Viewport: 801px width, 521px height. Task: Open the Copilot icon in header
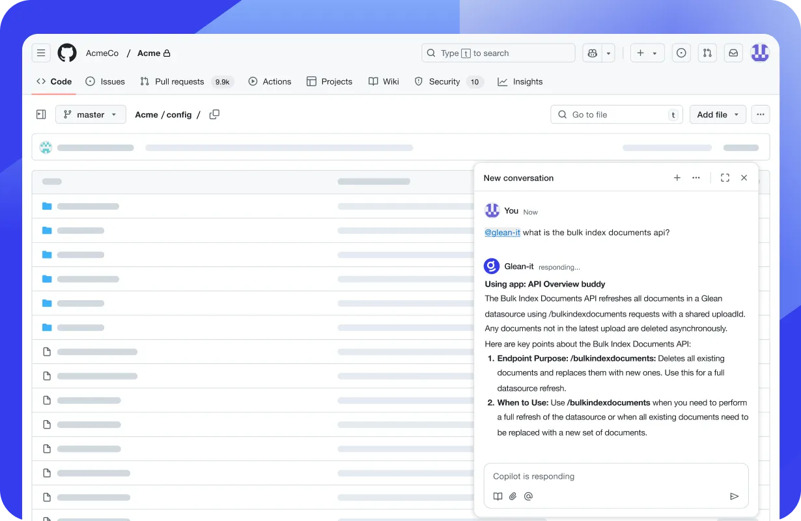tap(593, 53)
